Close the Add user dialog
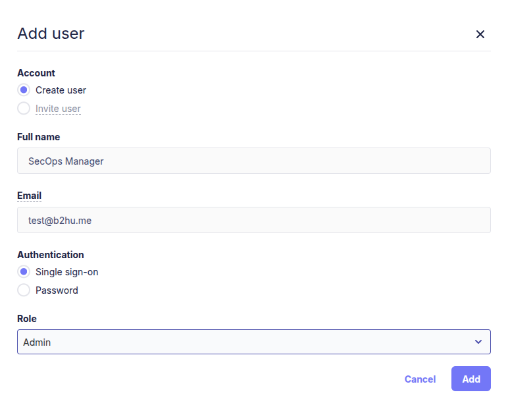508x407 pixels. (480, 34)
